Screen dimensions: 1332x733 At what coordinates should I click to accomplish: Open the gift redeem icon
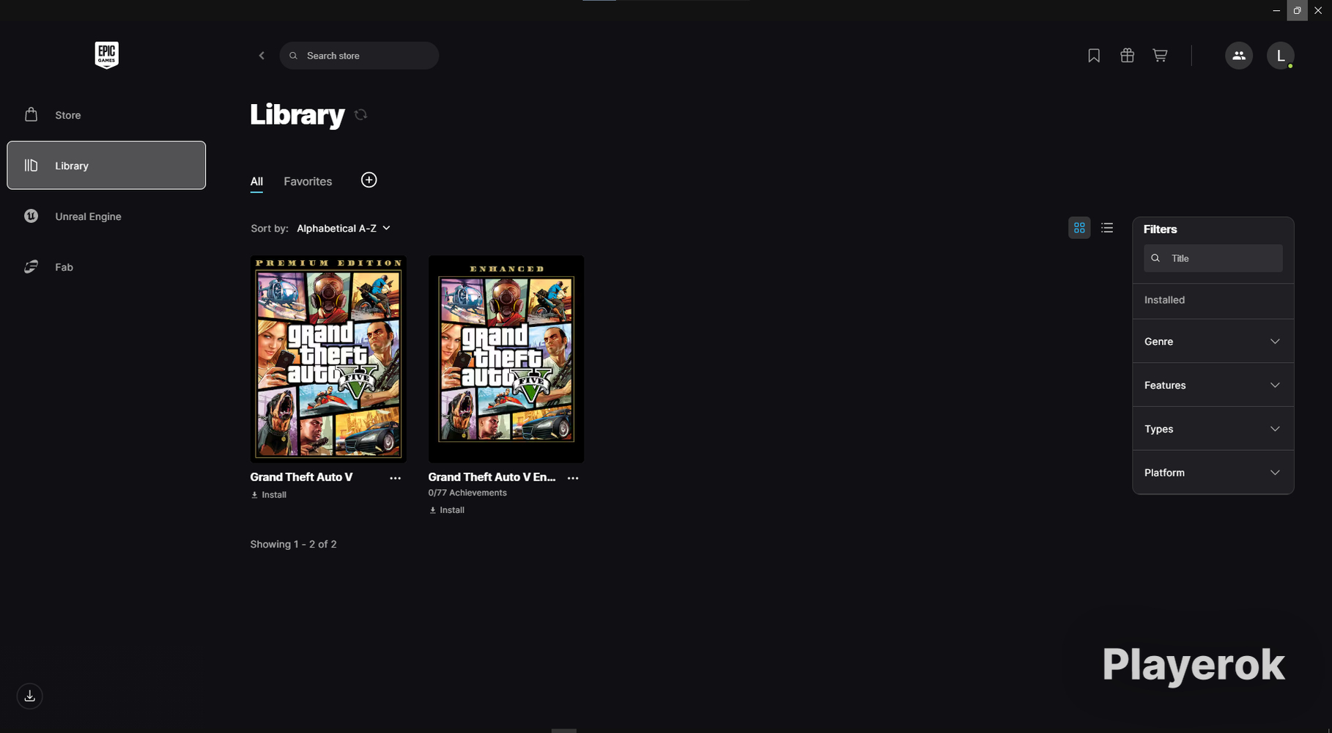click(1127, 56)
